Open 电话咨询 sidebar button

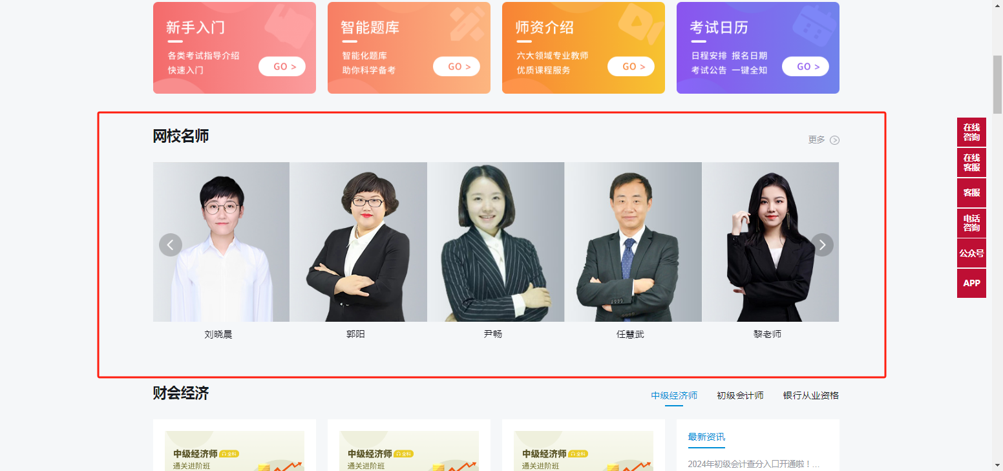point(971,223)
